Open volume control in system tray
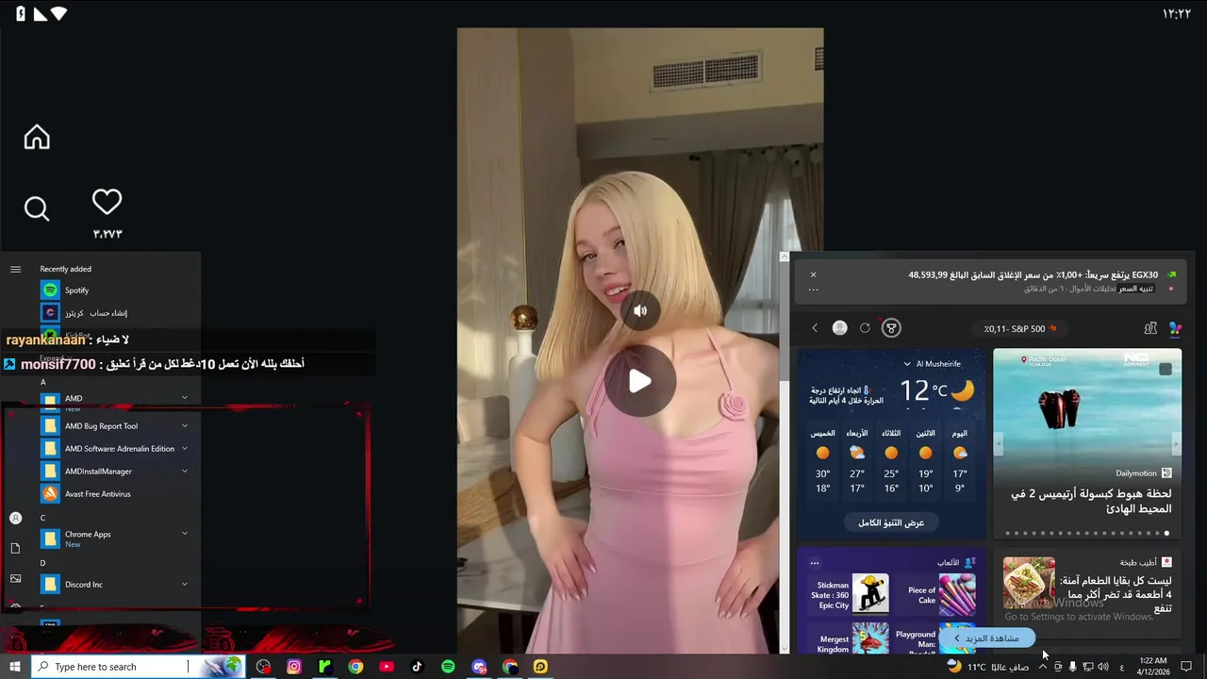The height and width of the screenshot is (679, 1207). 1103,667
